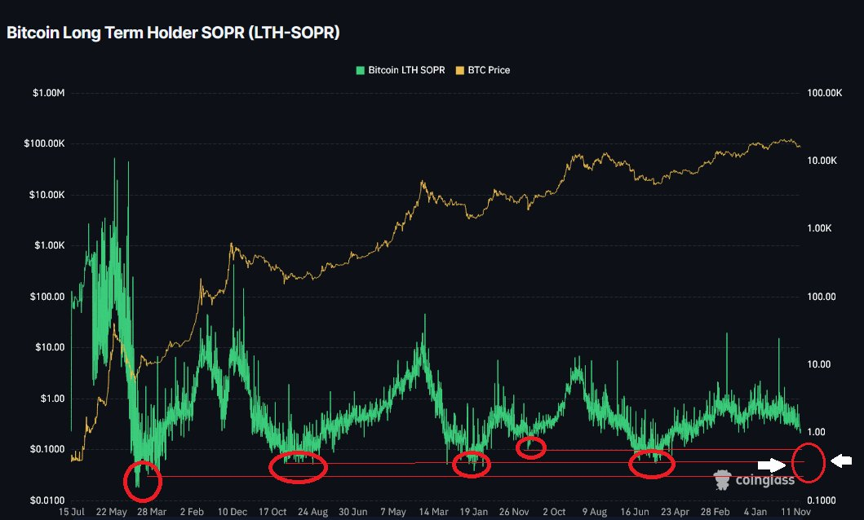Click the leftmost red circle annotation

(143, 481)
